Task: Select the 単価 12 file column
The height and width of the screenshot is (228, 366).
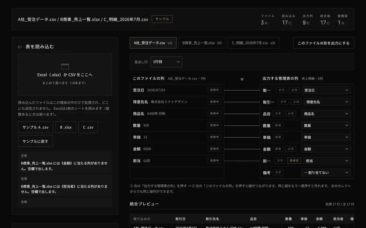Action: tap(177, 137)
